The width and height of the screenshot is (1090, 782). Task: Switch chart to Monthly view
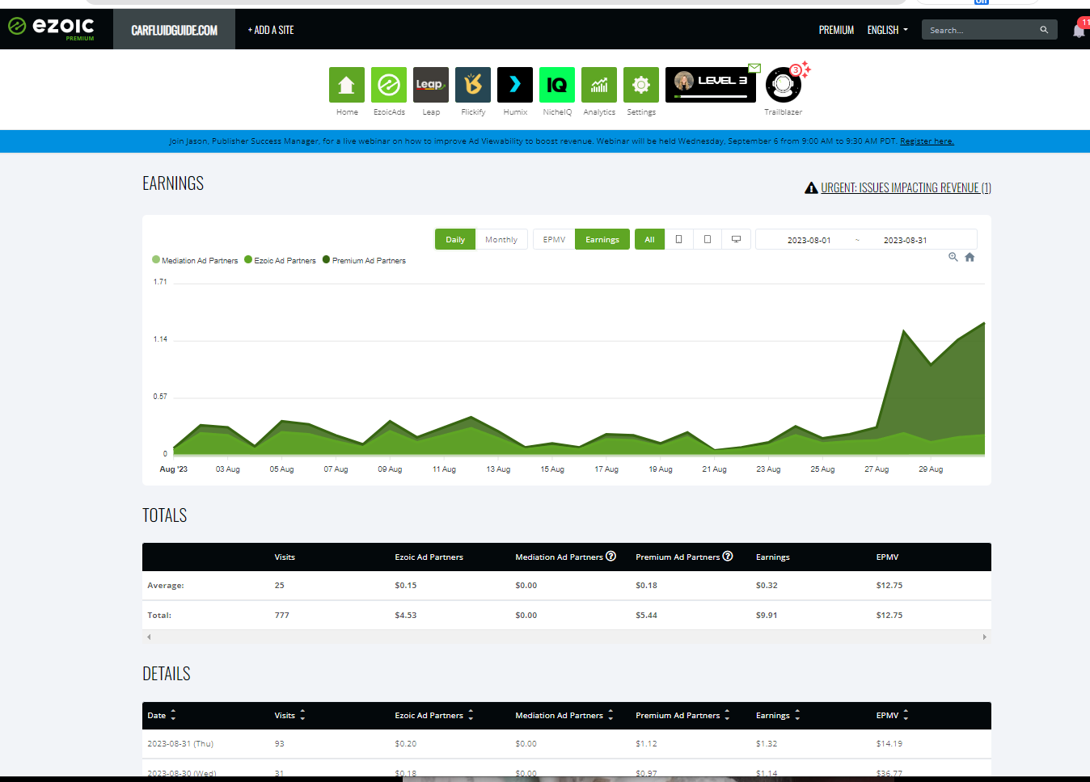point(501,239)
